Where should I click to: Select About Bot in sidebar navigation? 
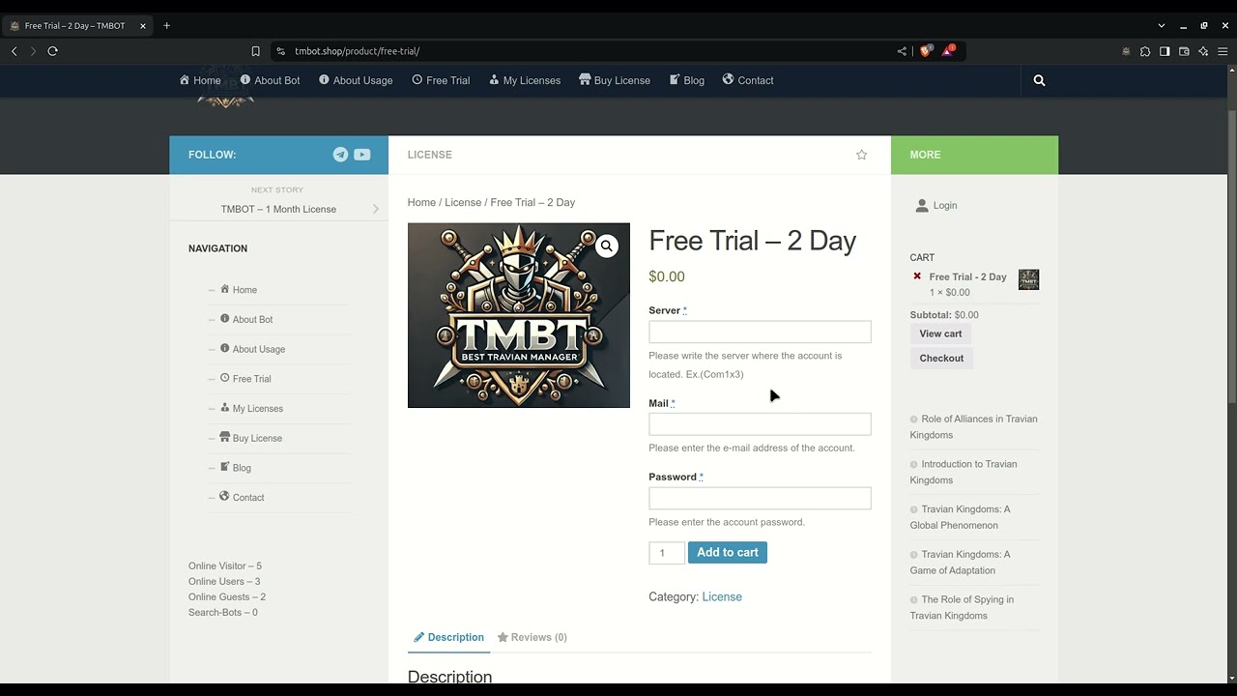coord(246,319)
